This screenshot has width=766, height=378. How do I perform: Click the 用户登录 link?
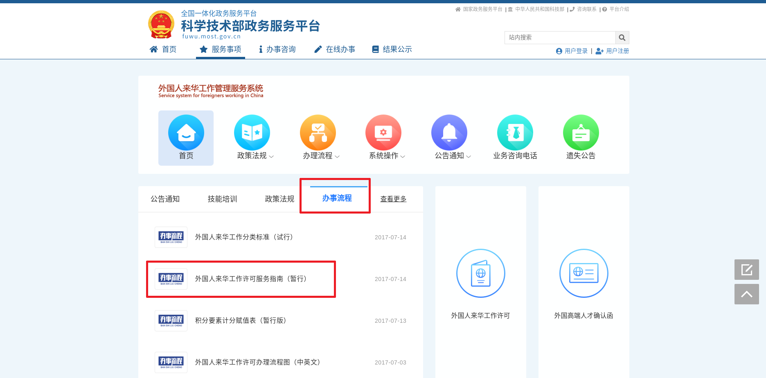coord(572,51)
